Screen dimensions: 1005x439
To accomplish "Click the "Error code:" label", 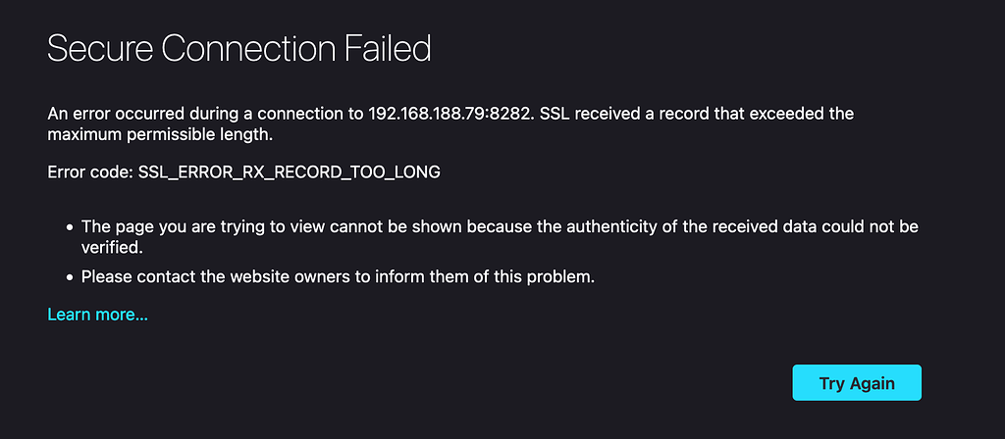I will point(91,172).
